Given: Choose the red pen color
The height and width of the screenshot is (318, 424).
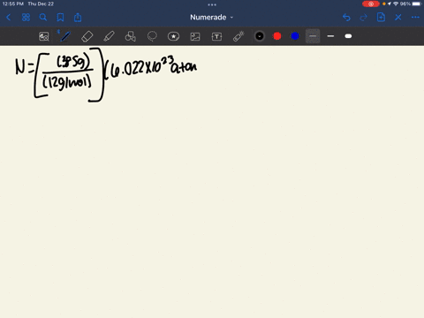Looking at the screenshot, I should coord(277,36).
